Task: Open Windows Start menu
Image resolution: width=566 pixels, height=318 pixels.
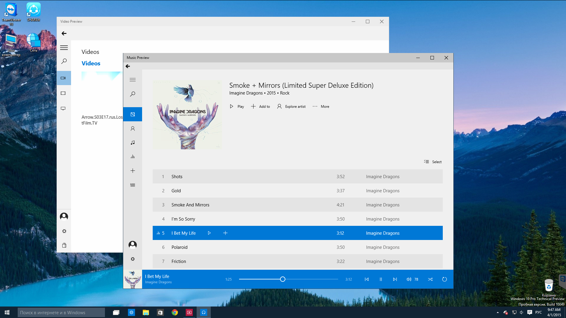Action: point(7,312)
